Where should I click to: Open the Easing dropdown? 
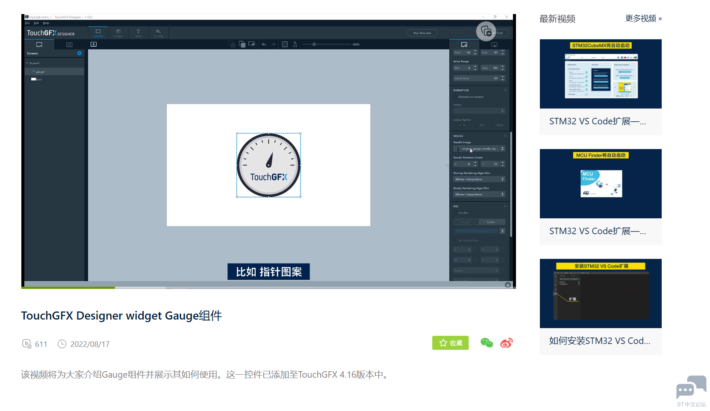pyautogui.click(x=479, y=111)
